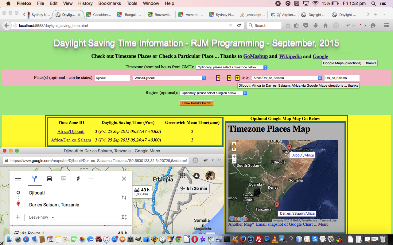This screenshot has width=393, height=245.
Task: Open Firefox chat smiley icon
Action: pos(373,26)
